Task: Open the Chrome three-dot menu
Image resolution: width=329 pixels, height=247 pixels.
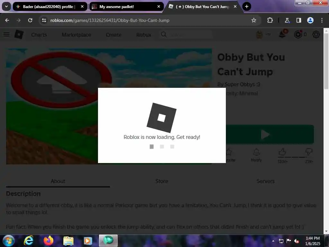Action: pos(322,20)
